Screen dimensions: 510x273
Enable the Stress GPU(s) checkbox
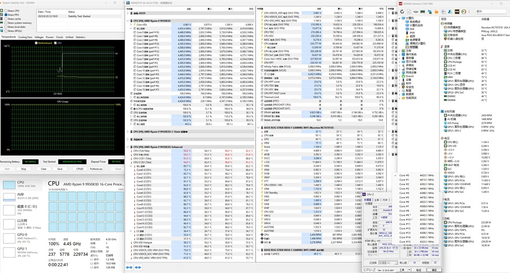pyautogui.click(x=6, y=31)
